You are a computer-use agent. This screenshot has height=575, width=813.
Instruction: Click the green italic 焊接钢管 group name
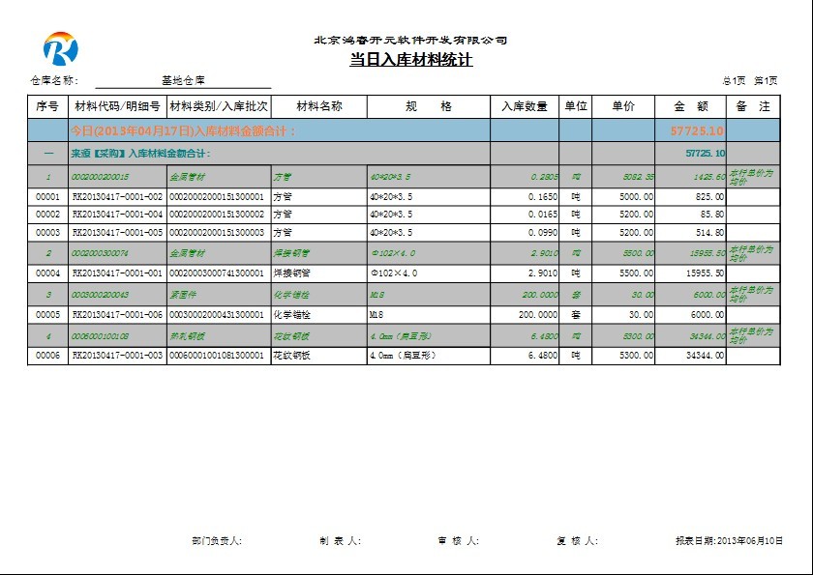pyautogui.click(x=291, y=253)
